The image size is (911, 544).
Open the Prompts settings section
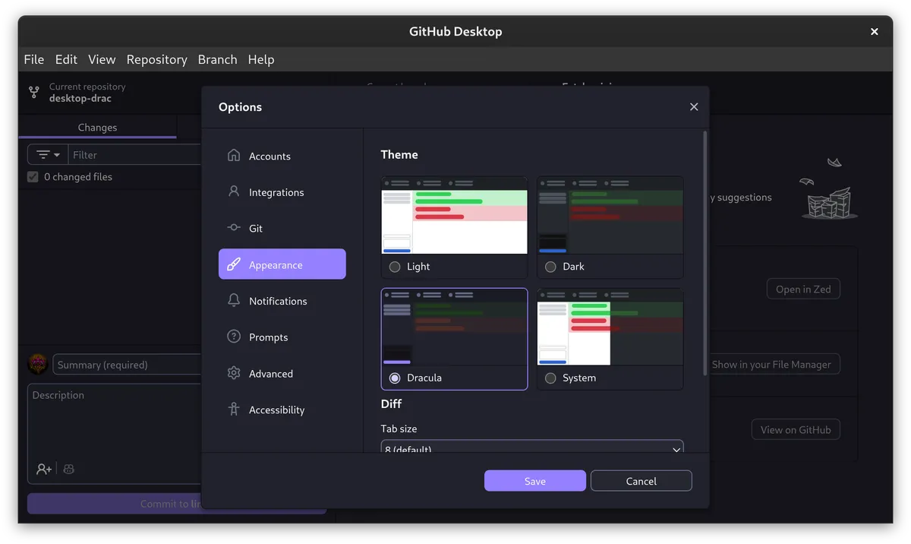267,337
